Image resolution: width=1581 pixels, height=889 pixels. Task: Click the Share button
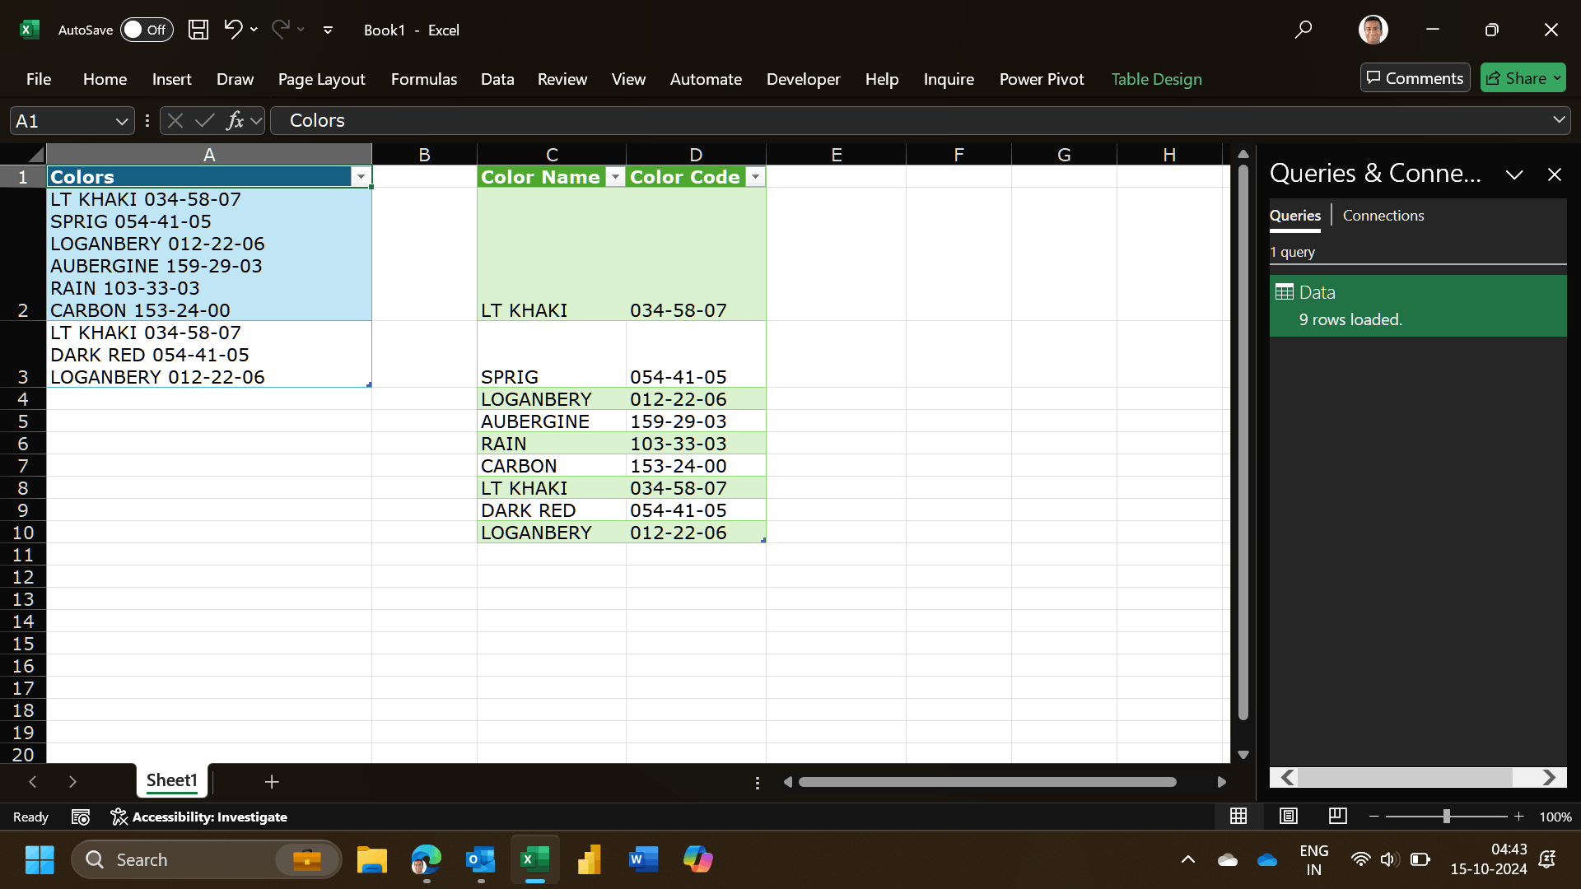[x=1523, y=78]
